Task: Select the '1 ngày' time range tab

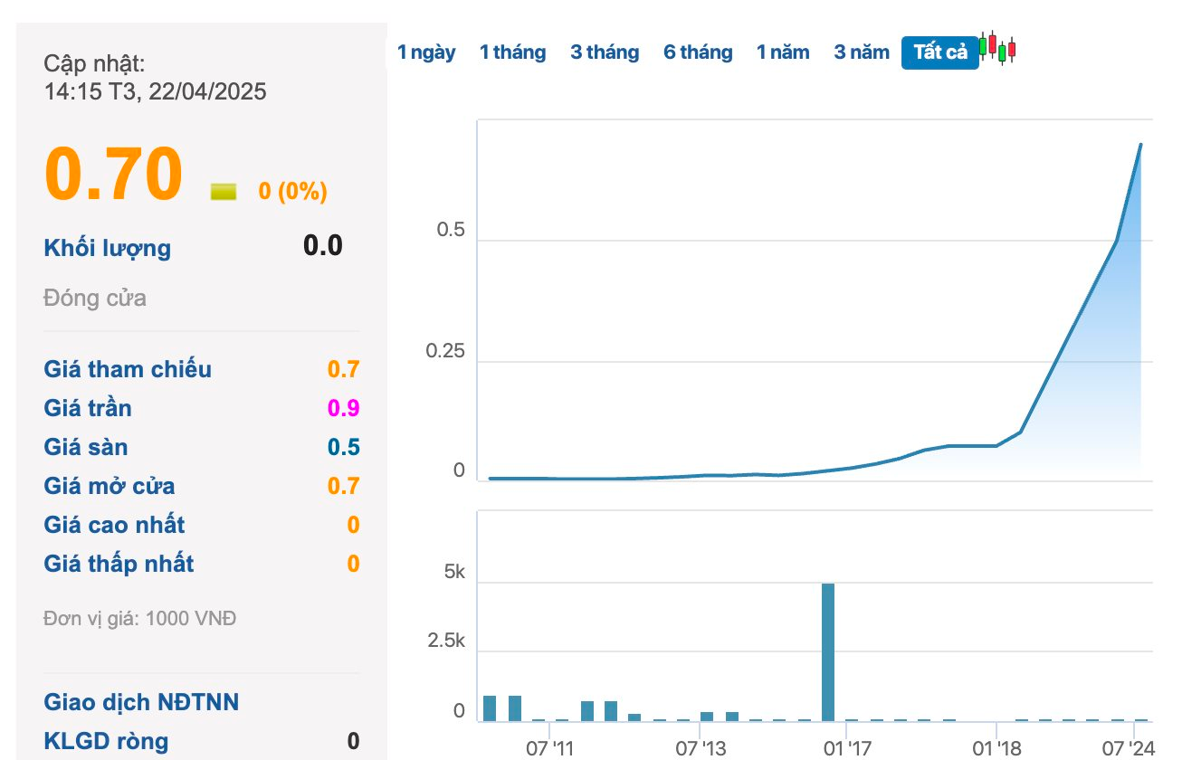Action: click(x=426, y=52)
